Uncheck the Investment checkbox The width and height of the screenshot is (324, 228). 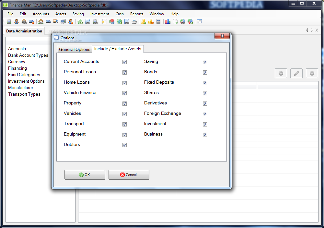click(x=205, y=124)
